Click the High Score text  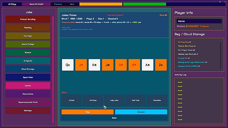115,15
